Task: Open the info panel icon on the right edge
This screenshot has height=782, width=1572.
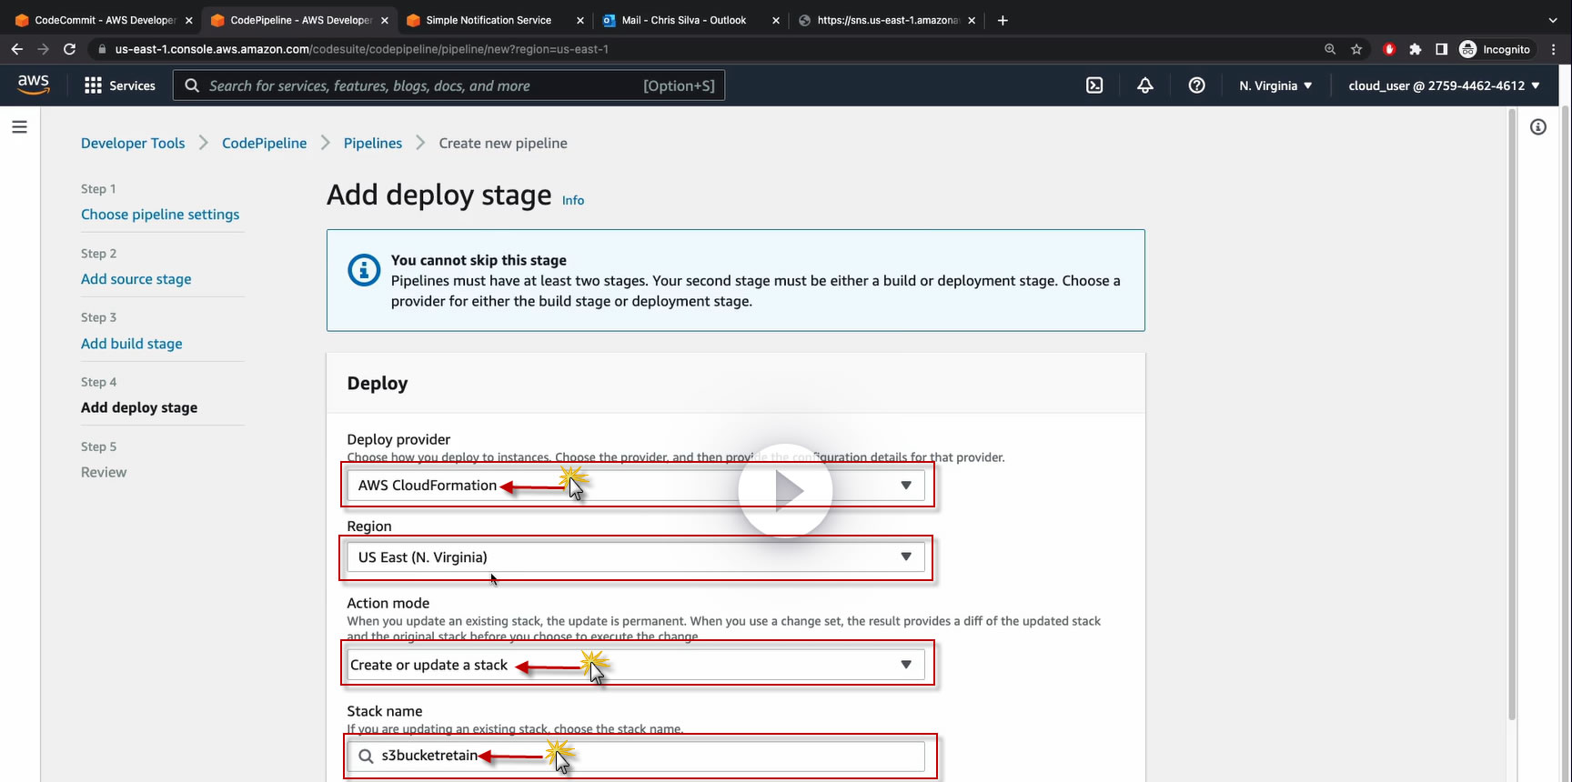Action: click(1538, 127)
